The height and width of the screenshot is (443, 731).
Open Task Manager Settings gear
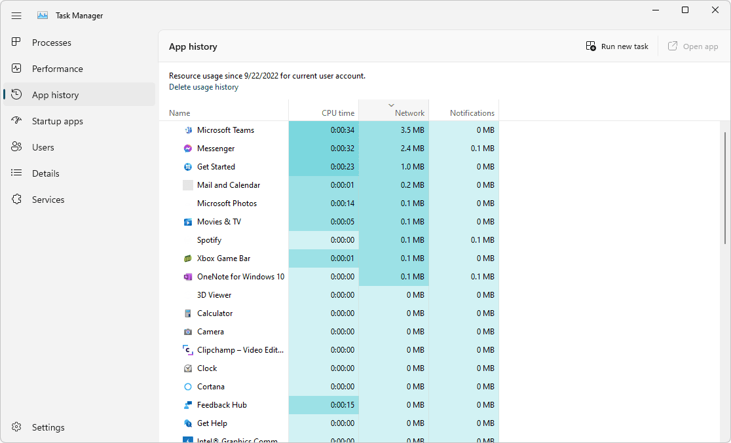pyautogui.click(x=16, y=427)
